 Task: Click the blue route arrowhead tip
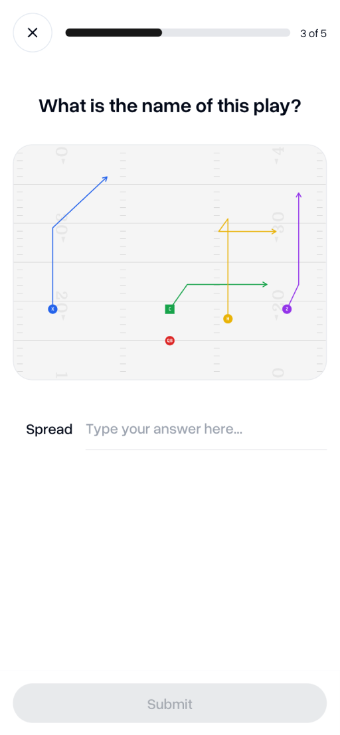pos(106,178)
